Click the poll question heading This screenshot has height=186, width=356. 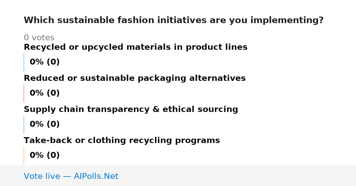pyautogui.click(x=174, y=20)
